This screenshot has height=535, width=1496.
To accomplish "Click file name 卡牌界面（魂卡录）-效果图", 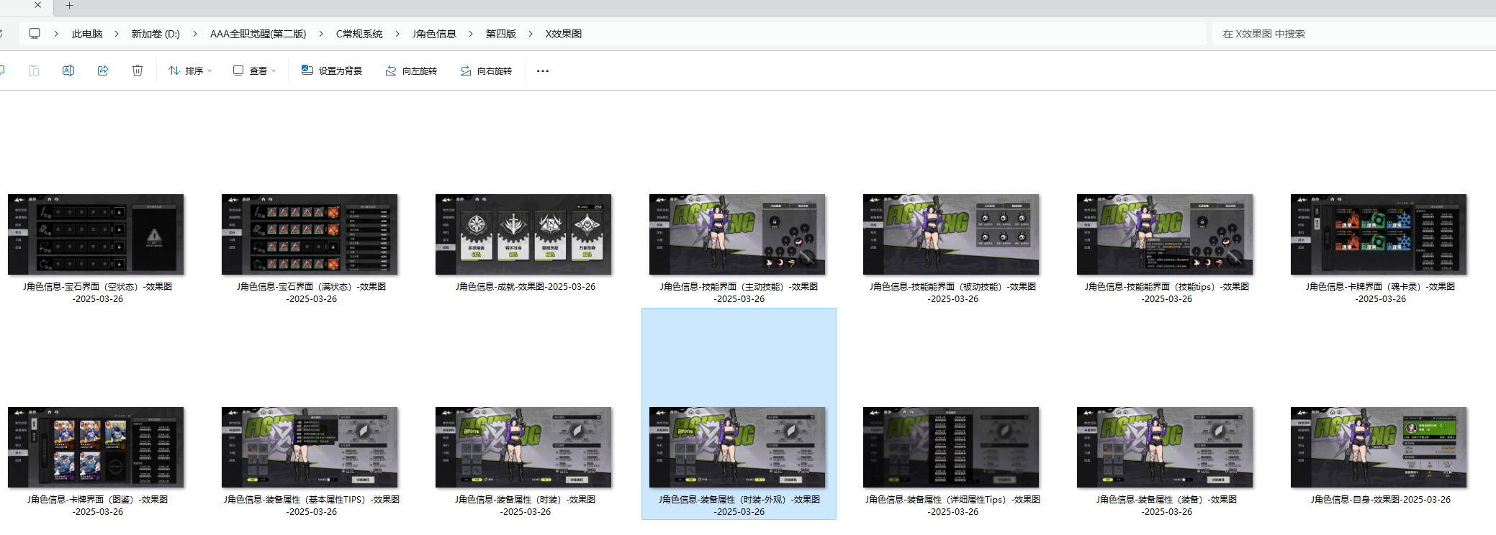I will [1381, 293].
